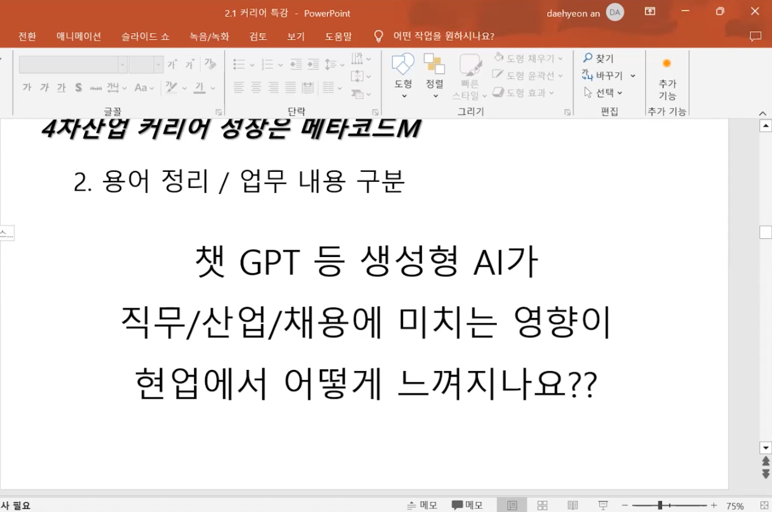Toggle underline text formatting
This screenshot has height=512, width=772.
[62, 88]
